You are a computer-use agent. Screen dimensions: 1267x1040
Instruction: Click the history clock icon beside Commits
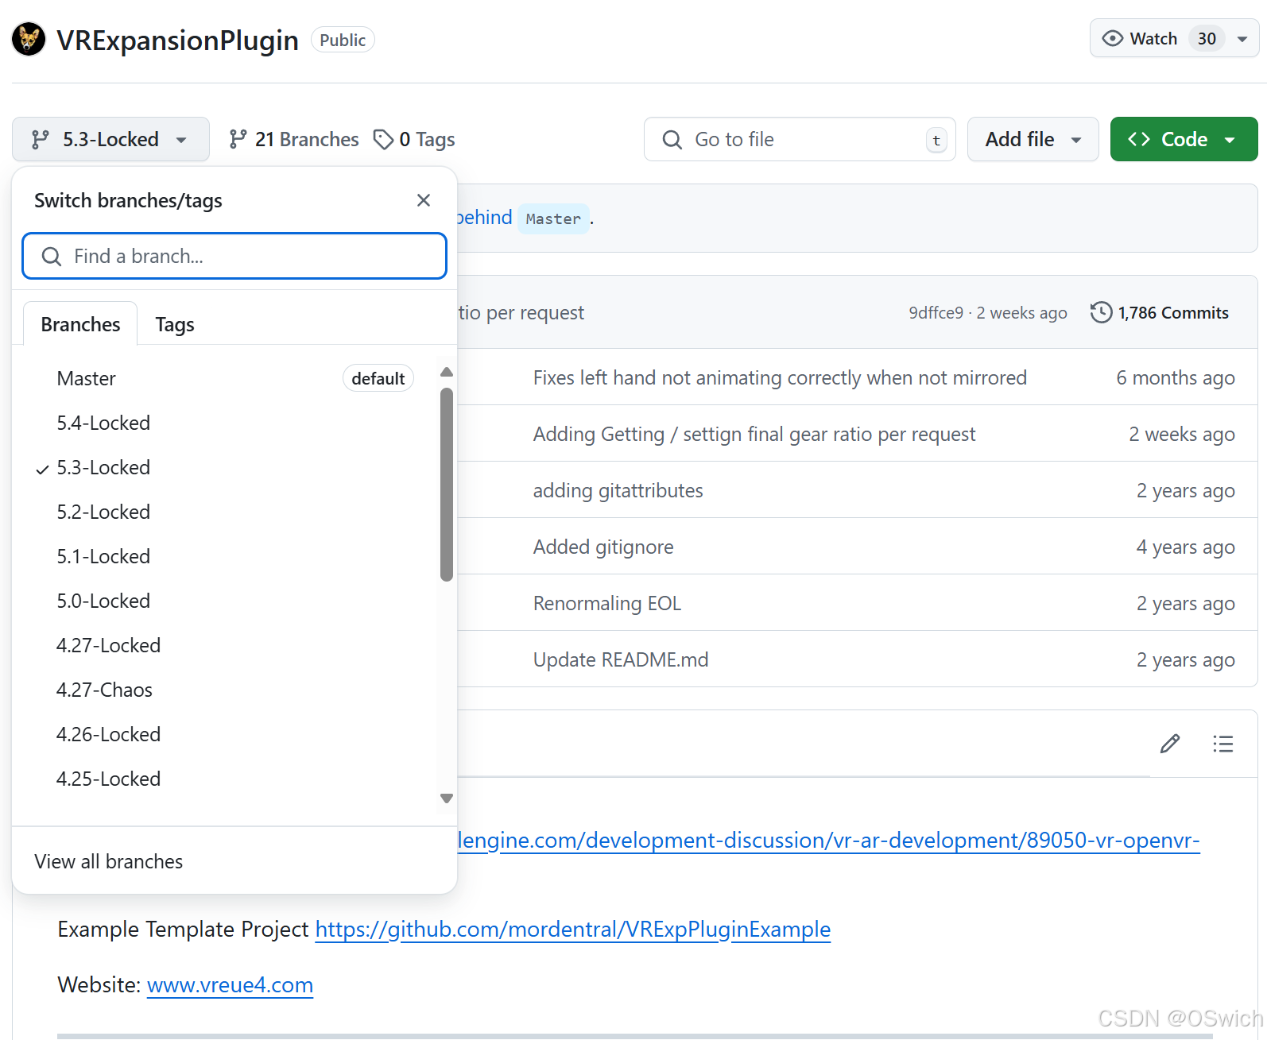(x=1101, y=312)
